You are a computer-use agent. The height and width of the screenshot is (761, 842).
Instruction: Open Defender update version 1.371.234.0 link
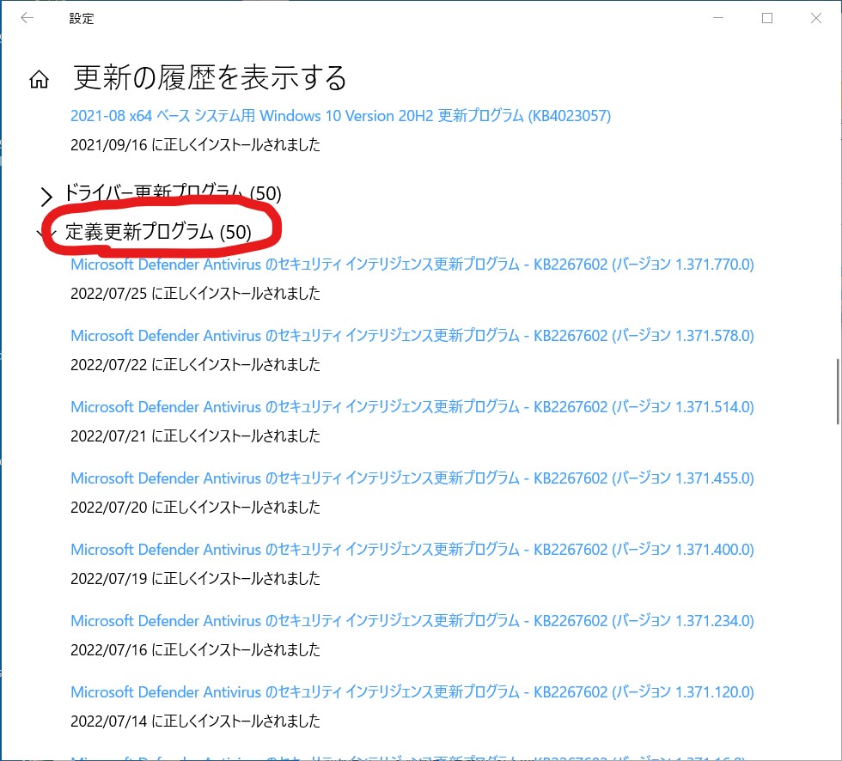412,622
